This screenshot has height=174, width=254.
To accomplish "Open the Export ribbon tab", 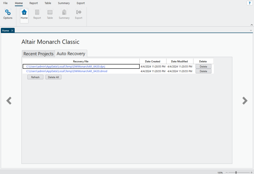I will coord(80,3).
